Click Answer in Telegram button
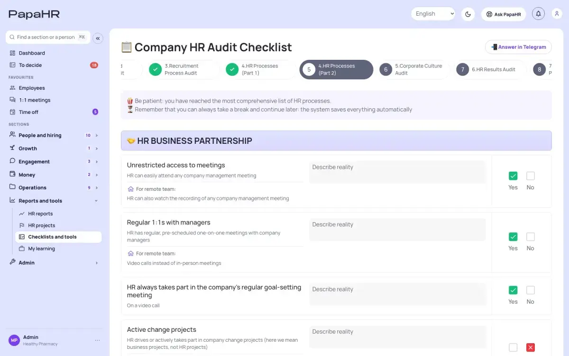The height and width of the screenshot is (356, 569). tap(518, 47)
